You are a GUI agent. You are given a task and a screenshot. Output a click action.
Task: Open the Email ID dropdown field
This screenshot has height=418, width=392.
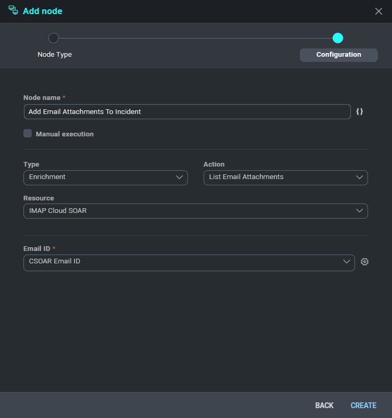point(182,262)
